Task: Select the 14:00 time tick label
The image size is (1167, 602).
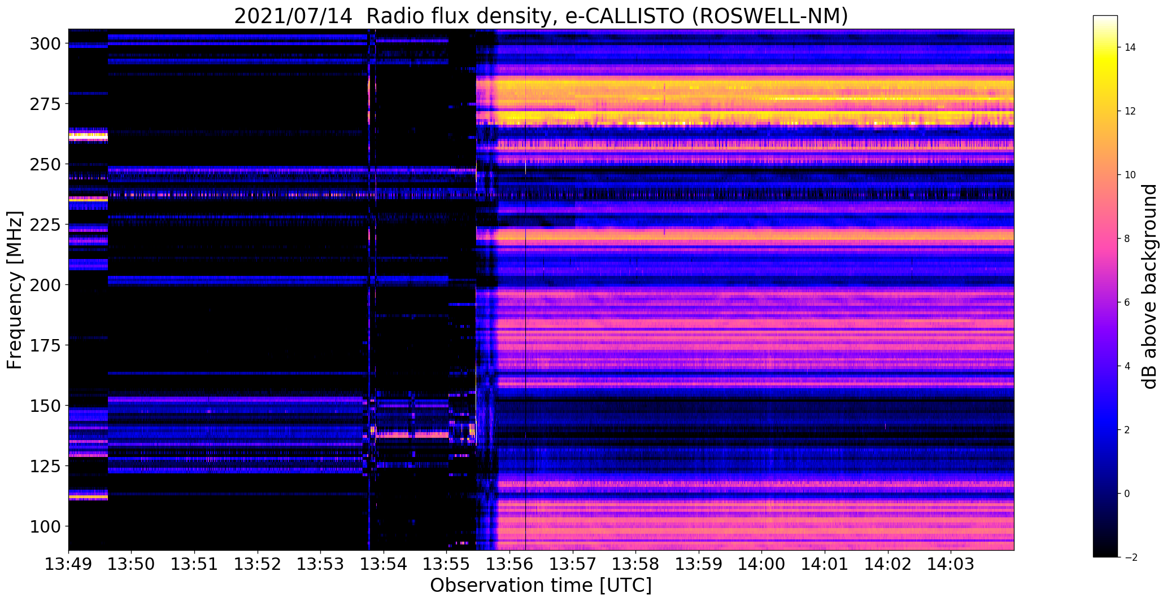Action: tap(762, 564)
